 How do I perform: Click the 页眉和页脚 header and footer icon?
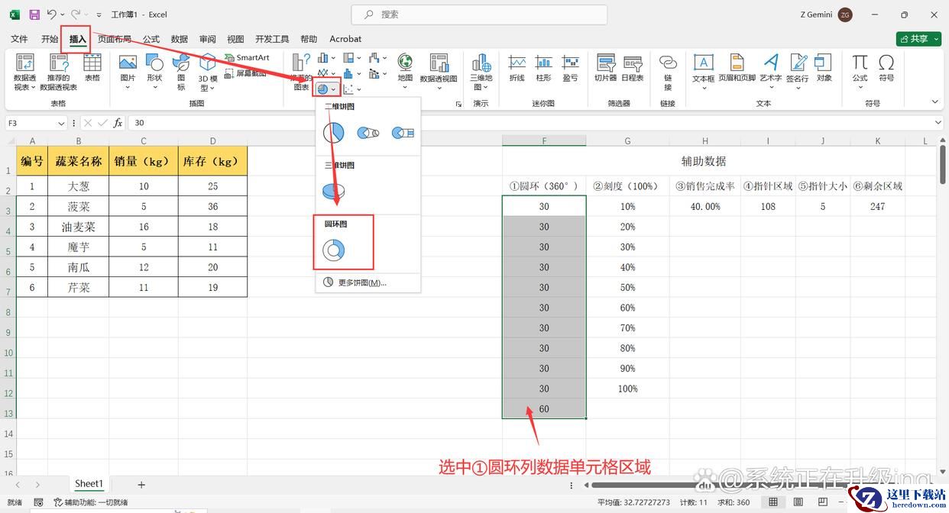click(737, 67)
